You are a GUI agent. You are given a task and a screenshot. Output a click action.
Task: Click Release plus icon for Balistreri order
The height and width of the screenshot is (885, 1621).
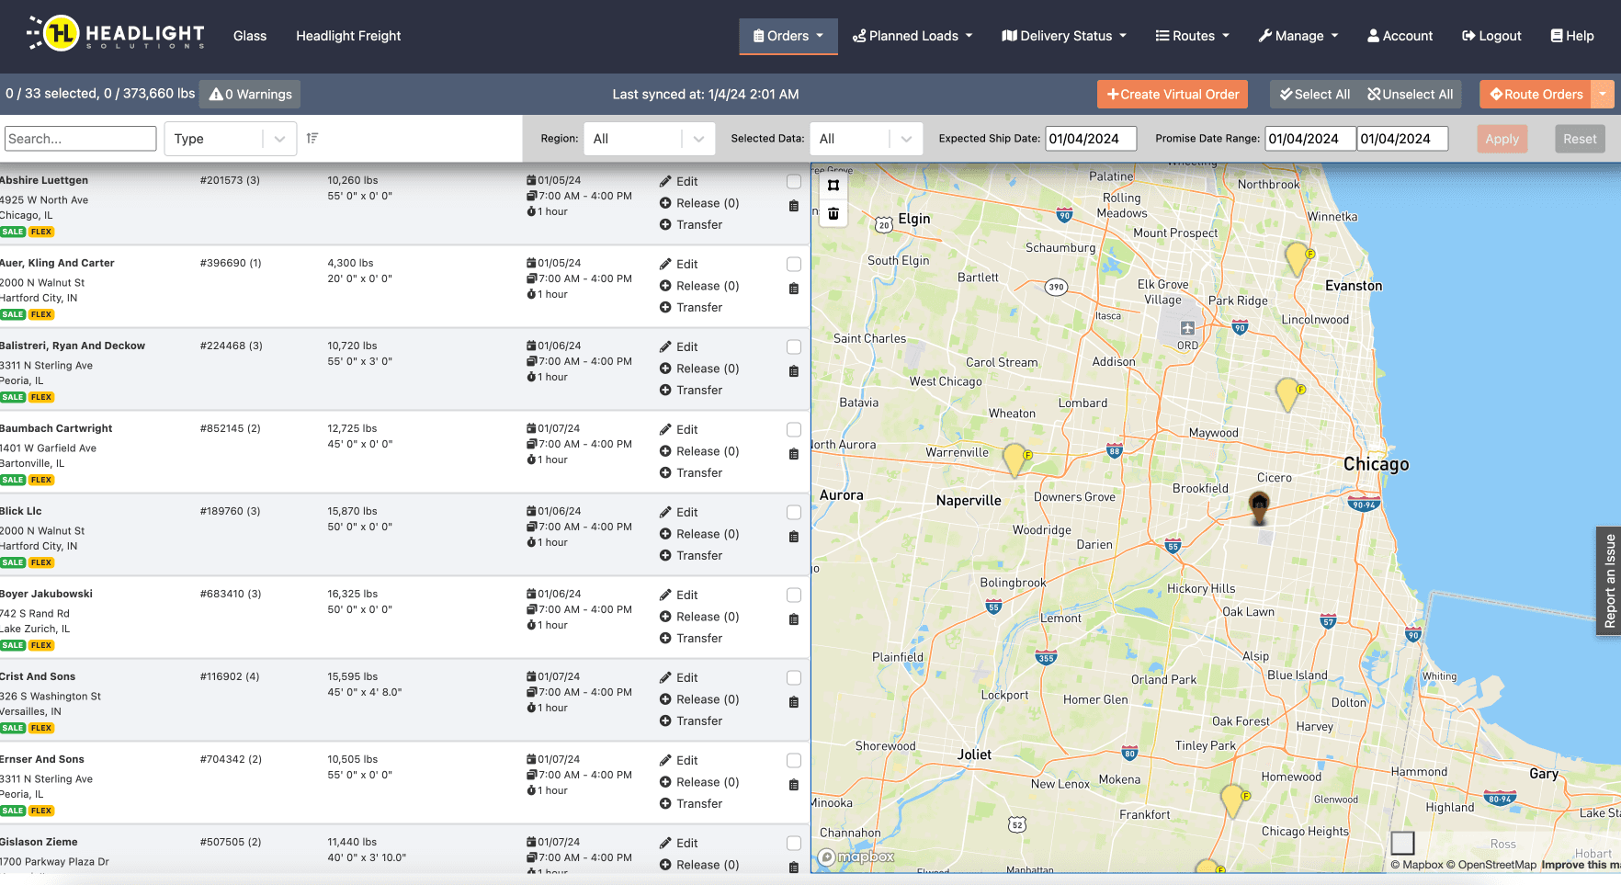tap(665, 369)
